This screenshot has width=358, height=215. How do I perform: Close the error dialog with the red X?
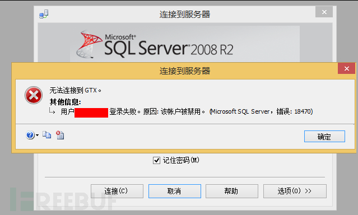click(x=347, y=68)
